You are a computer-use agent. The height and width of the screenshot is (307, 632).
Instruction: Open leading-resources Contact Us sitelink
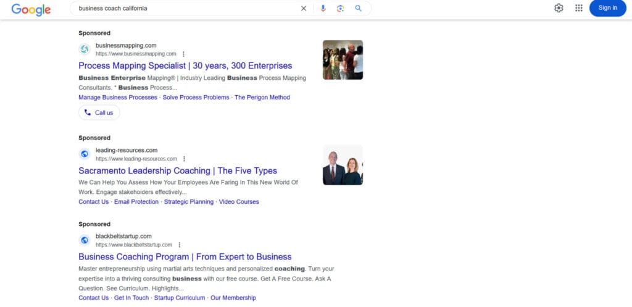tap(94, 202)
